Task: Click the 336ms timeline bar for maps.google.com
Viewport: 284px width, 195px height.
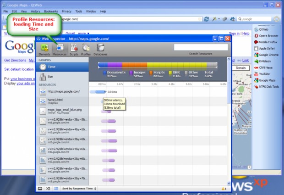Action: [x=98, y=92]
